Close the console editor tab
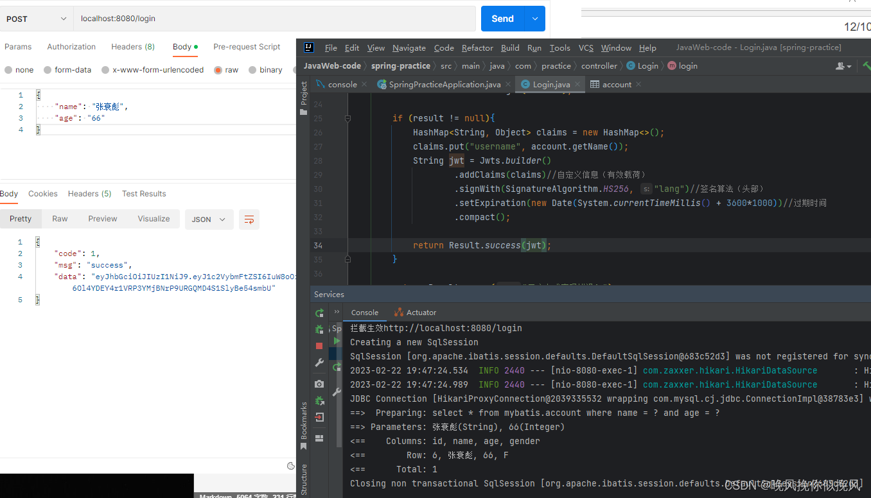Image resolution: width=871 pixels, height=498 pixels. click(364, 85)
